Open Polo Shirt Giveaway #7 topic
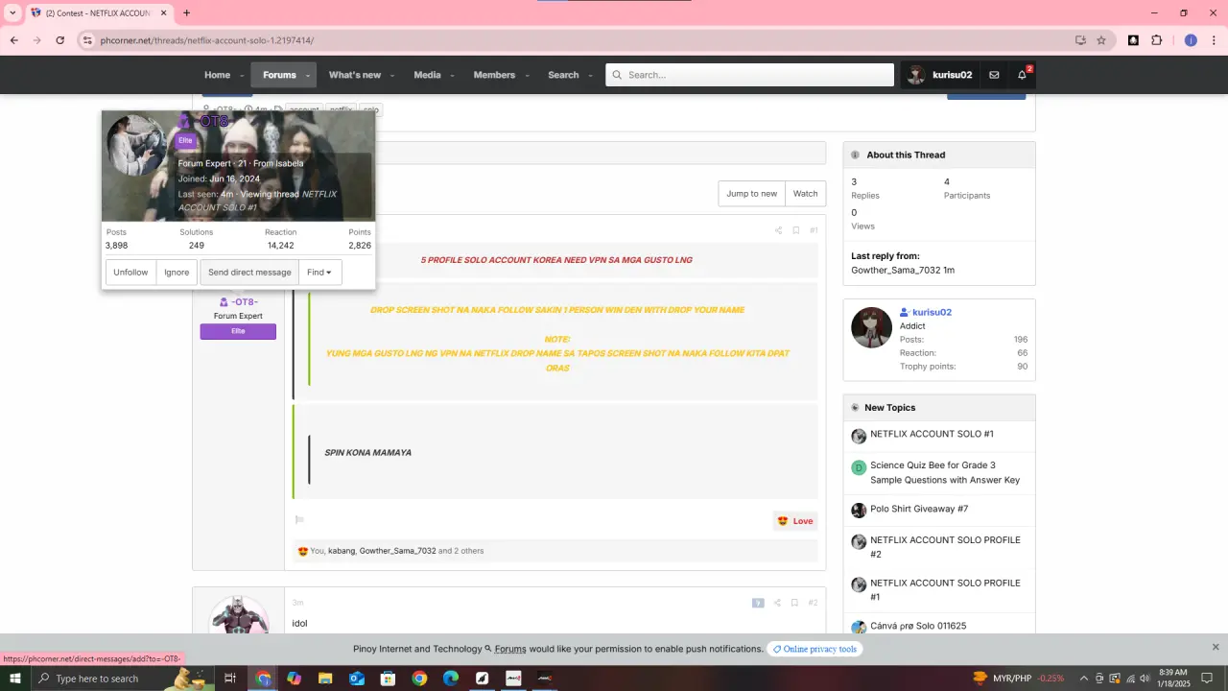1228x691 pixels. tap(919, 509)
